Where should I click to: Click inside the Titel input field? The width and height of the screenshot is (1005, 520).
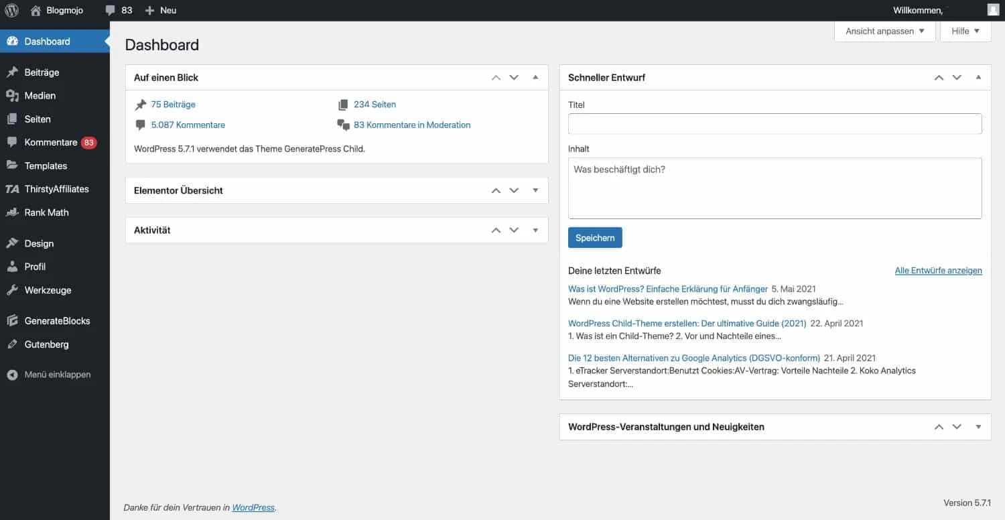775,123
